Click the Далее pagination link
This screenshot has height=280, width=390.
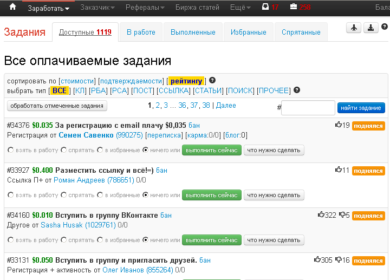(226, 106)
